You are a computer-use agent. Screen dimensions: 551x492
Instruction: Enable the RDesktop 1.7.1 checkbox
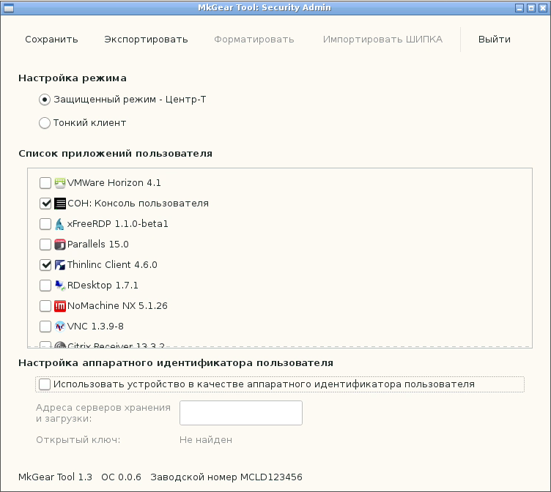tap(45, 286)
